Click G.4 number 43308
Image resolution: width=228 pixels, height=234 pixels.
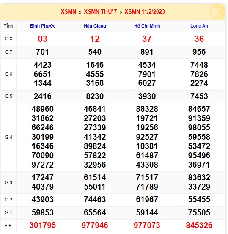[x=147, y=165]
